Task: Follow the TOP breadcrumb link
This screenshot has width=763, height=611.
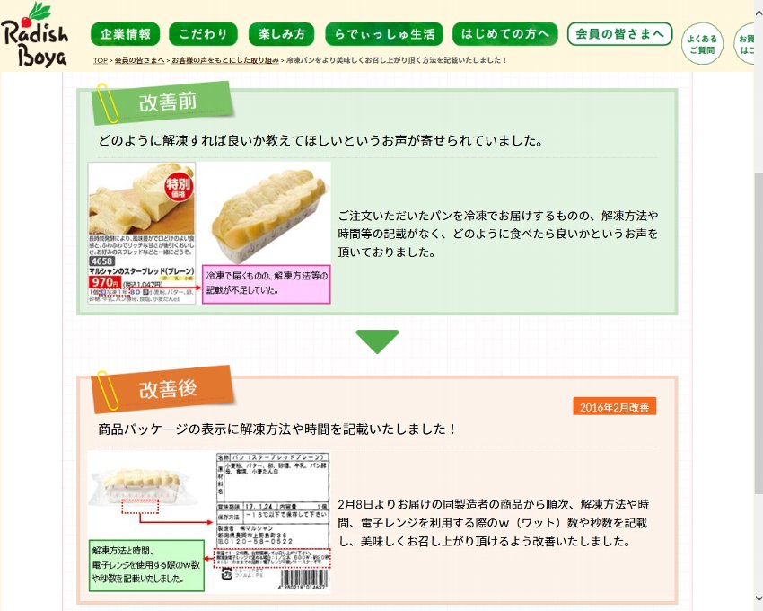Action: [101, 60]
